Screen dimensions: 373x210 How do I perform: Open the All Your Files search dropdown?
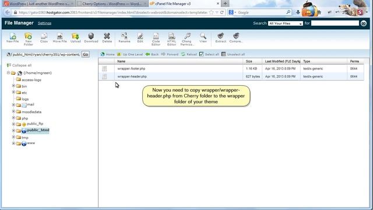coord(286,23)
